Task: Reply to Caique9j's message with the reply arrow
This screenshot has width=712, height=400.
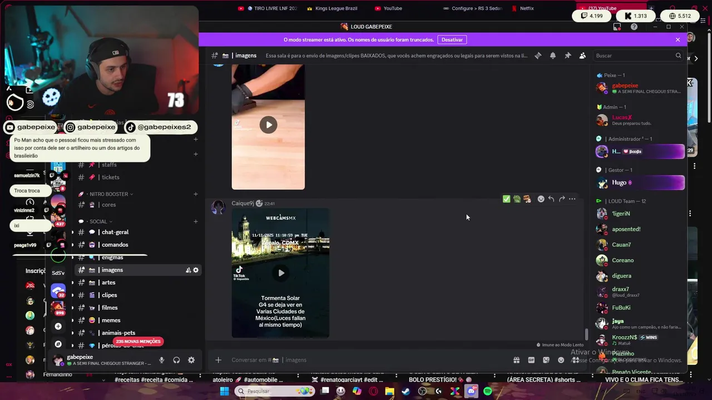Action: [551, 199]
